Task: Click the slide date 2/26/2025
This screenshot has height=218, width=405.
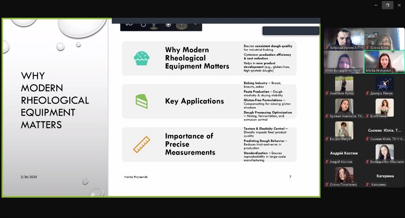Action: click(29, 177)
